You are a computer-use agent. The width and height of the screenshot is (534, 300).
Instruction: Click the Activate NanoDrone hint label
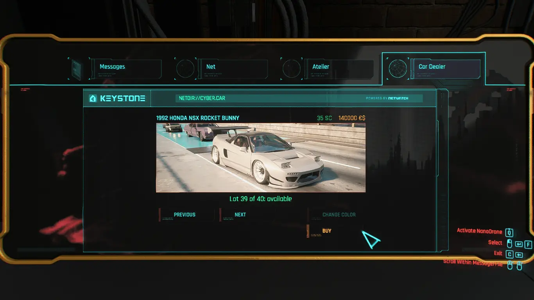(479, 231)
